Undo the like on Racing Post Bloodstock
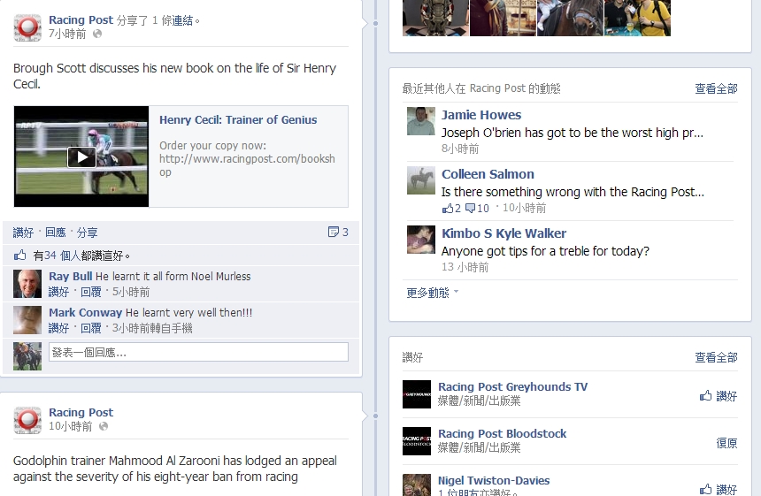This screenshot has width=761, height=496. [x=726, y=443]
